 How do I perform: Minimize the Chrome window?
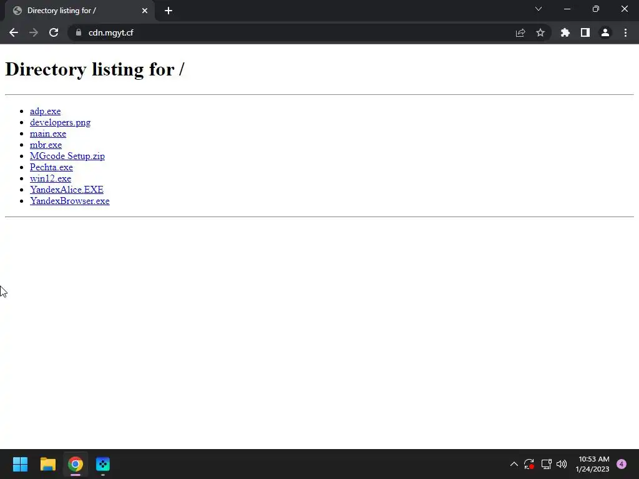567,9
